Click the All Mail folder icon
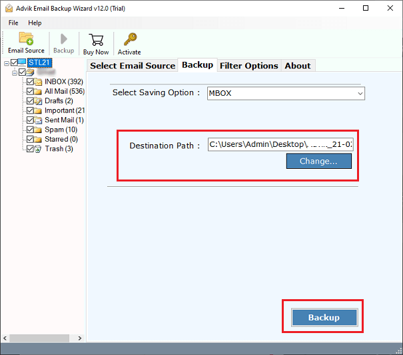Viewport: 403px width, 355px height. click(38, 92)
